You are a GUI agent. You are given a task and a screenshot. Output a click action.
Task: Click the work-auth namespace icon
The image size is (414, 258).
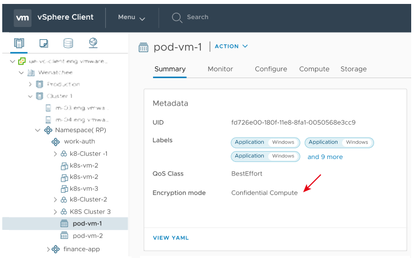click(x=56, y=142)
